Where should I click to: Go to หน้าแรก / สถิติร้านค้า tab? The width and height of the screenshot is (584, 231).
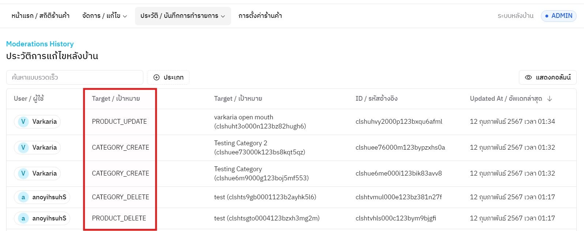coord(40,16)
